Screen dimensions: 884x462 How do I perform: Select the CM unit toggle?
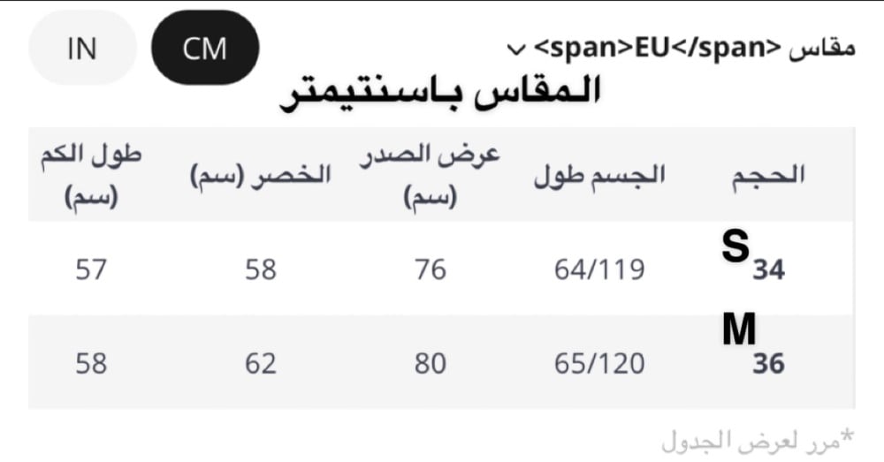205,49
